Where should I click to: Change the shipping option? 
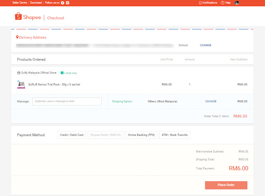[211, 101]
